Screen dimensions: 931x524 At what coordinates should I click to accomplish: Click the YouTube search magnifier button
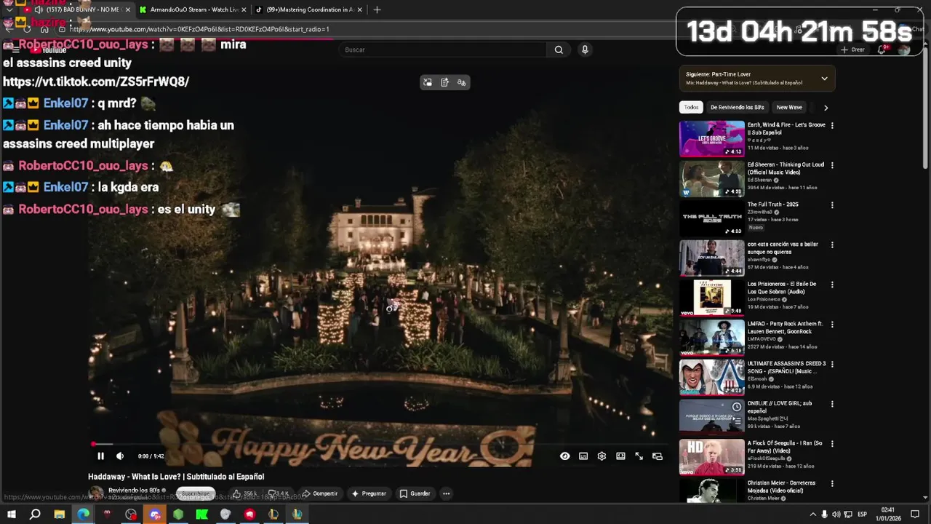click(559, 49)
